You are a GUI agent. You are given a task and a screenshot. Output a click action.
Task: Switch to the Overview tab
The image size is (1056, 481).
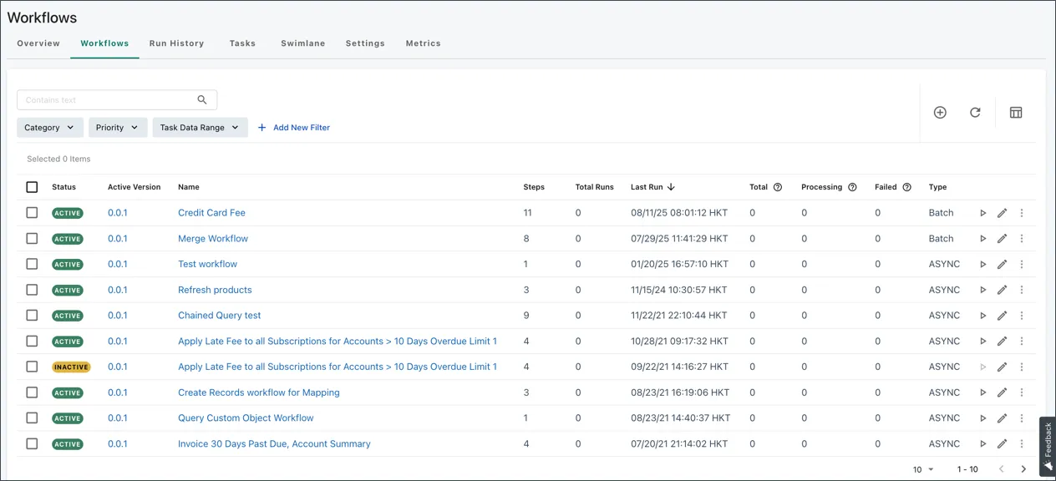coord(38,43)
